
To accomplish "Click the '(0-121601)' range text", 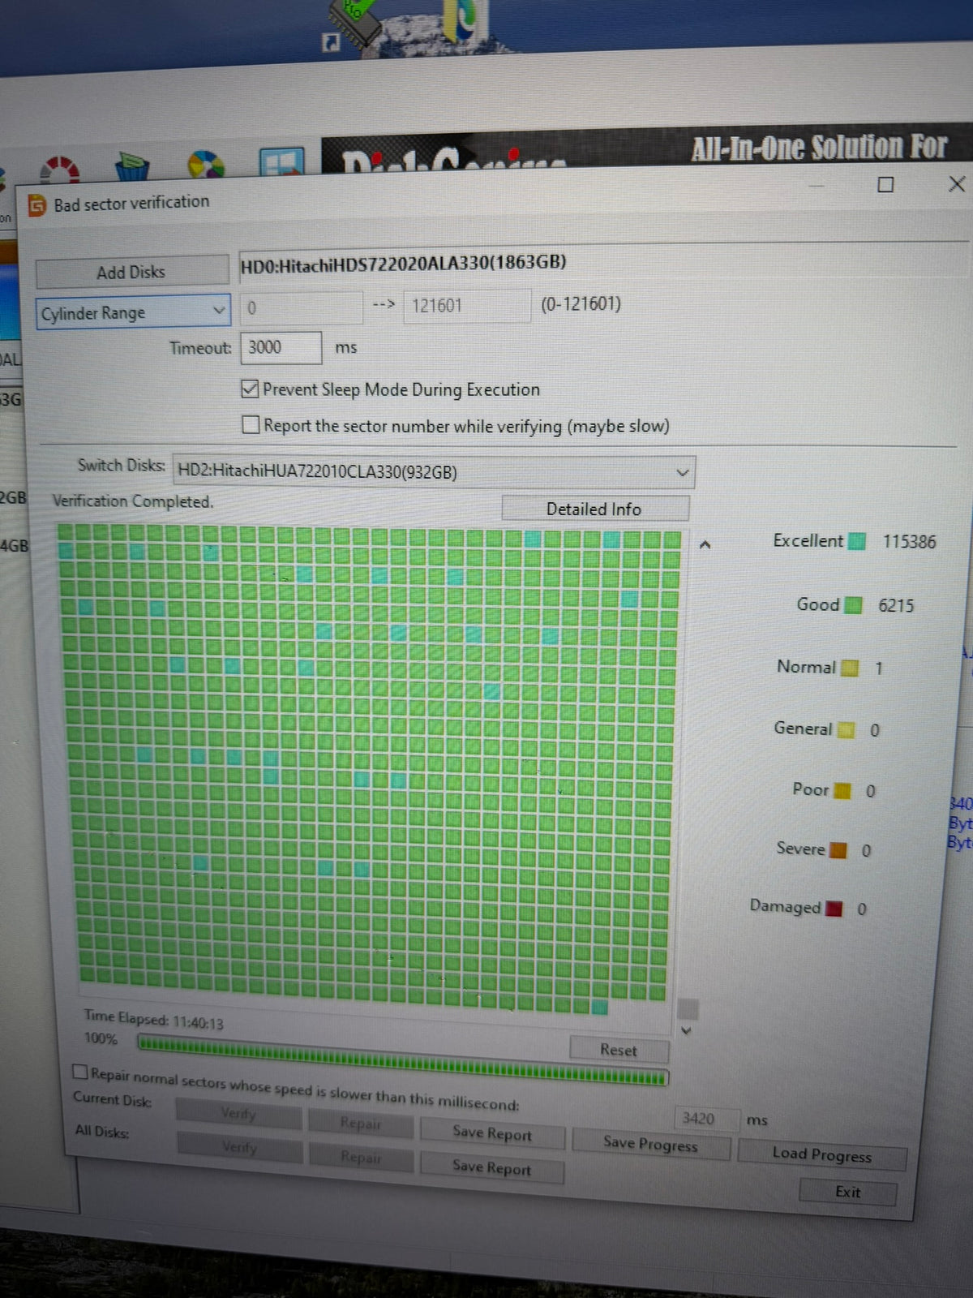I will (581, 304).
